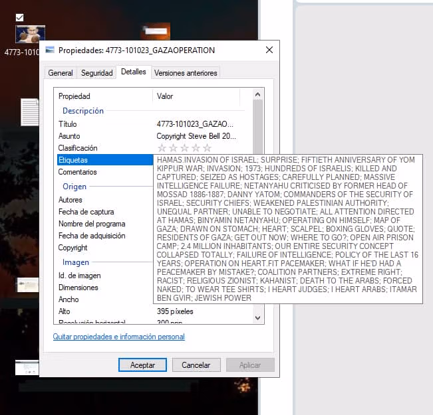
Task: Click the properties list scrollbar thumb
Action: tap(257, 127)
